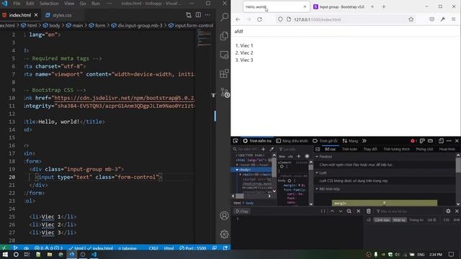The height and width of the screenshot is (259, 461).
Task: Collapse the Lưới grid section
Action: pyautogui.click(x=317, y=173)
